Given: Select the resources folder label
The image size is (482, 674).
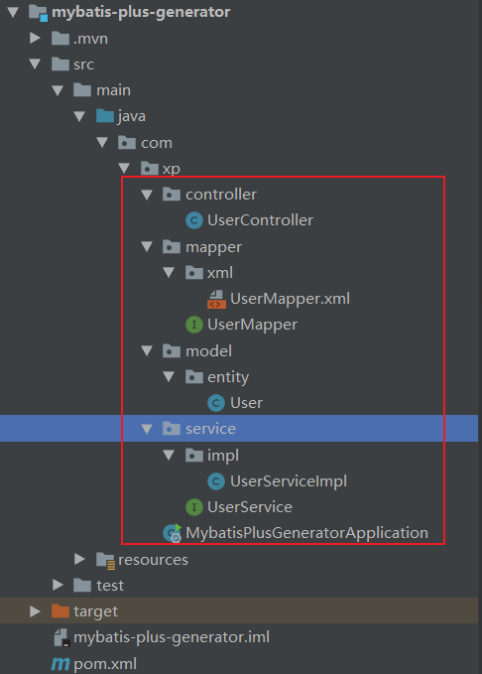Looking at the screenshot, I should tap(153, 560).
